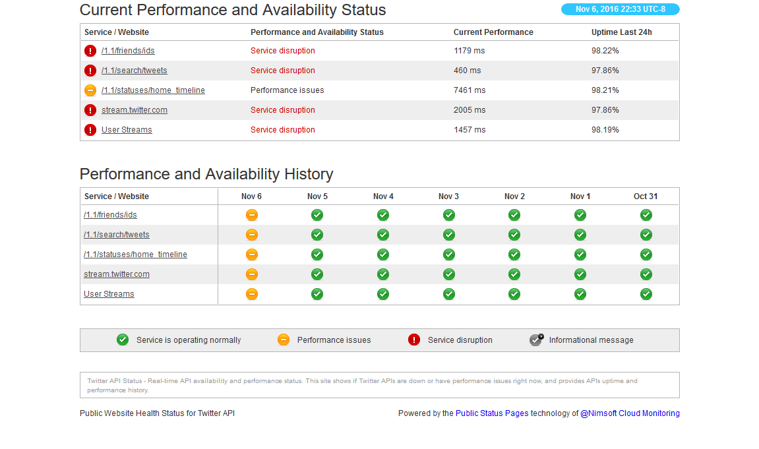Open User Streams link in history table
This screenshot has height=449, width=759.
pos(109,294)
